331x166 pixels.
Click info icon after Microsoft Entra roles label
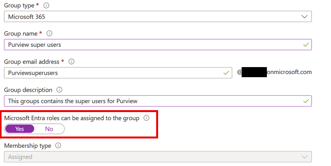tap(146, 118)
